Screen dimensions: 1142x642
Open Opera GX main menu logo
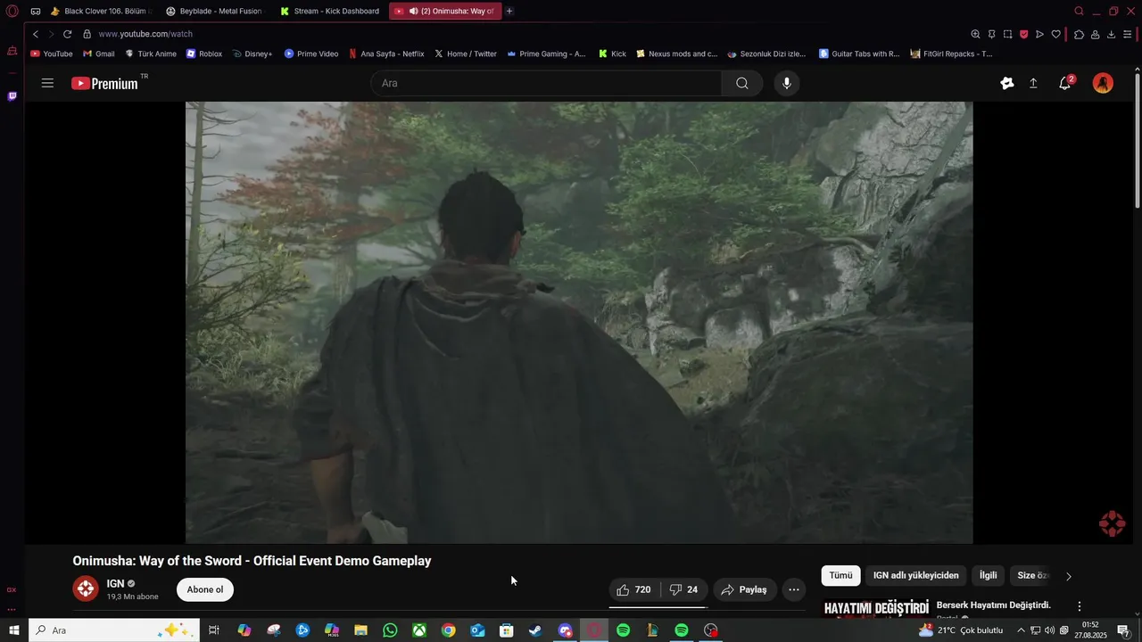pos(12,11)
